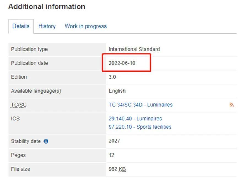
Task: Open the History tab
Action: [47, 26]
